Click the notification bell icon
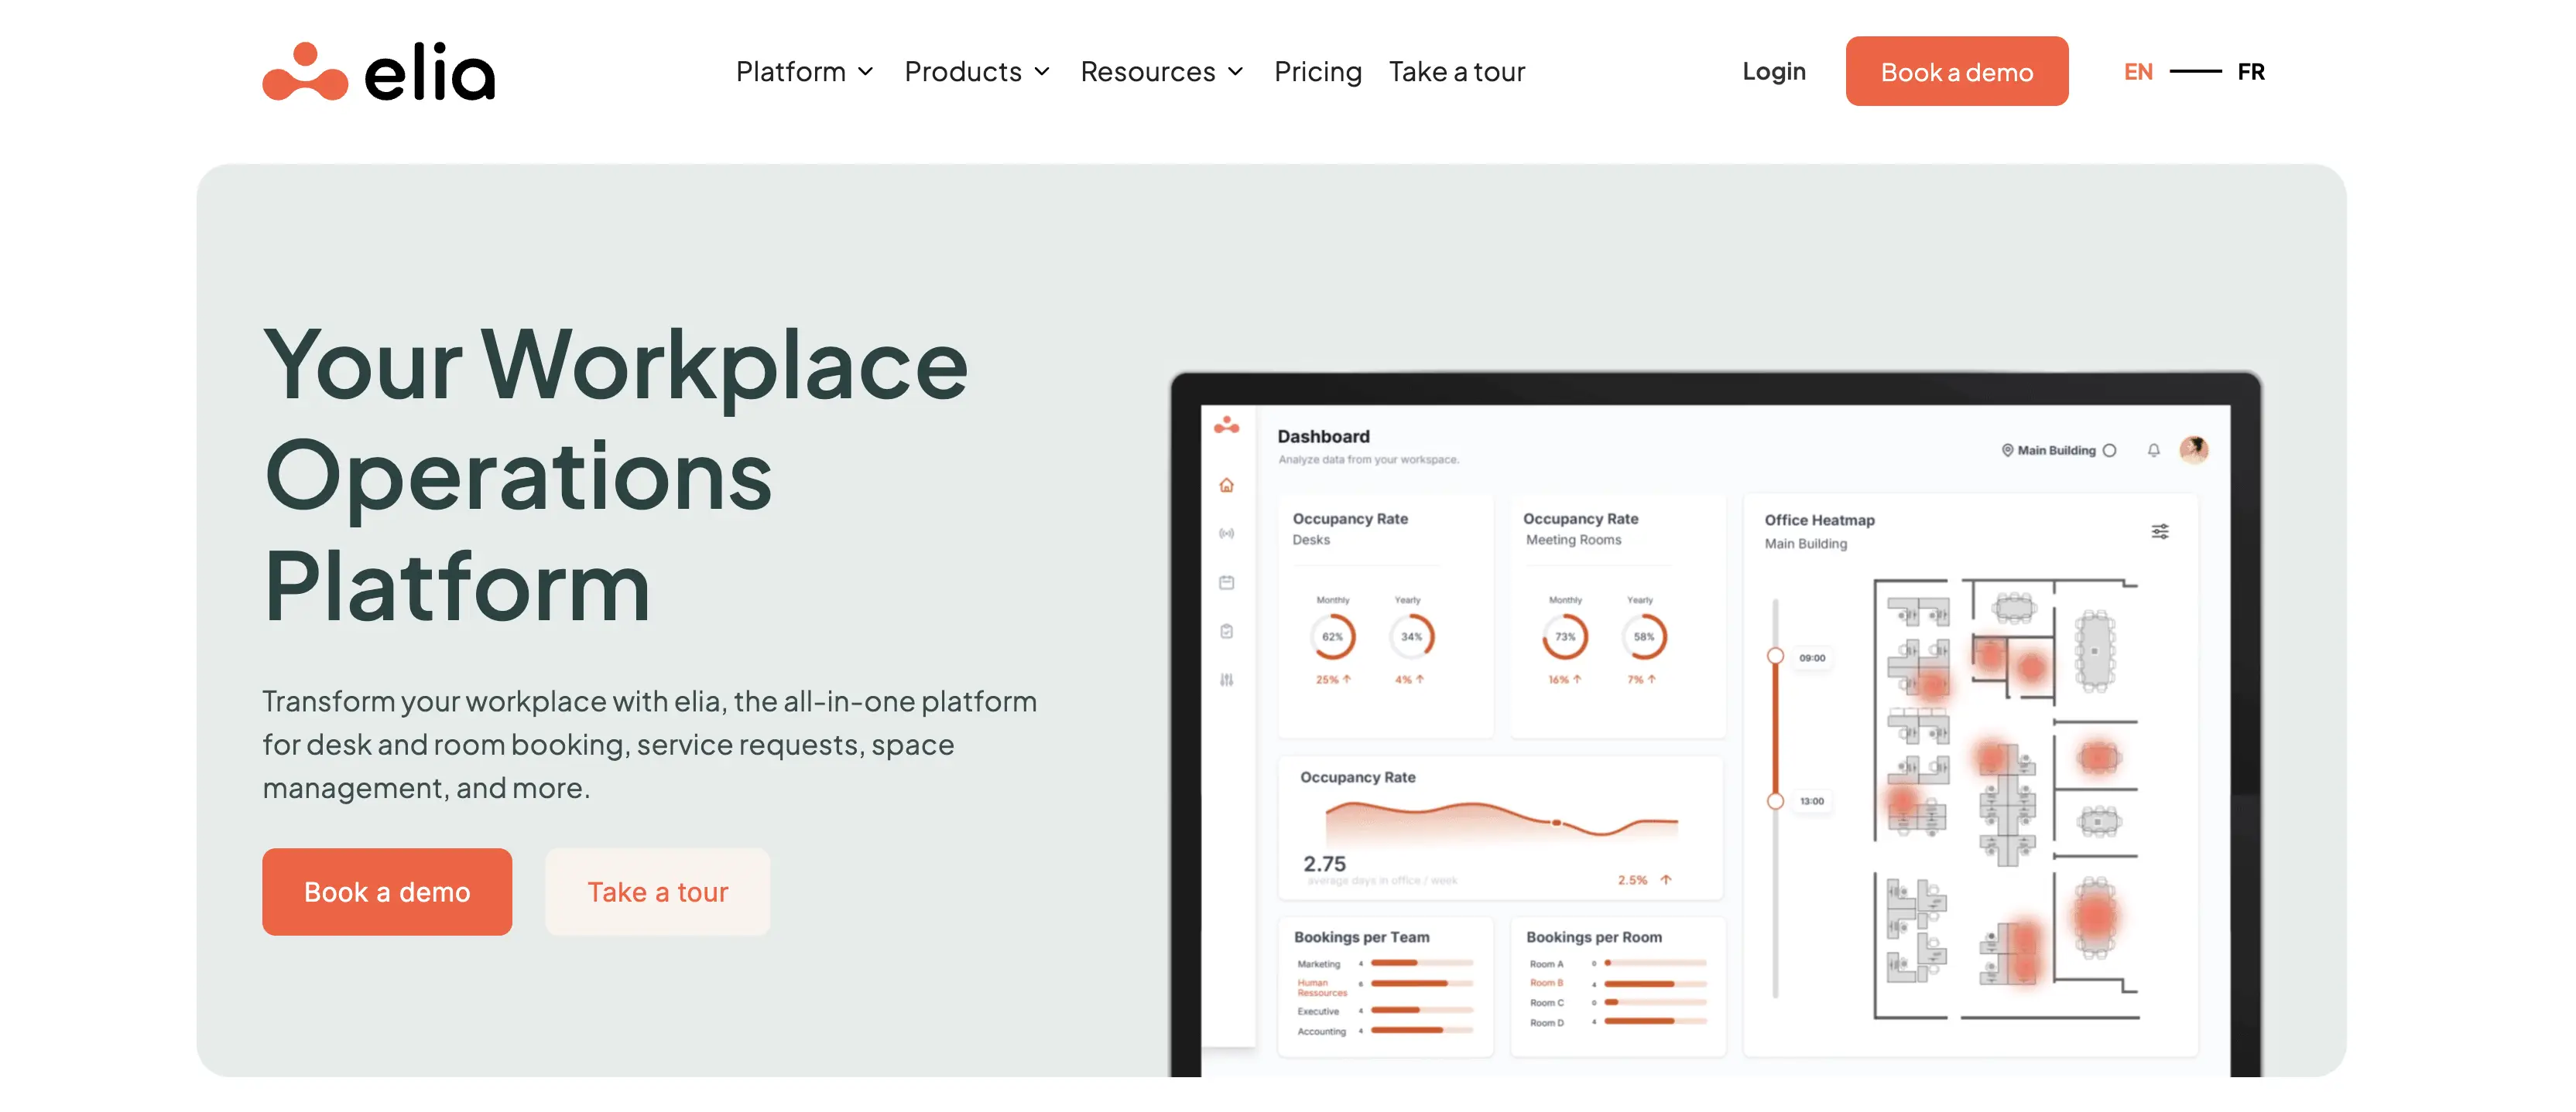2576x1112 pixels. pos(2153,451)
